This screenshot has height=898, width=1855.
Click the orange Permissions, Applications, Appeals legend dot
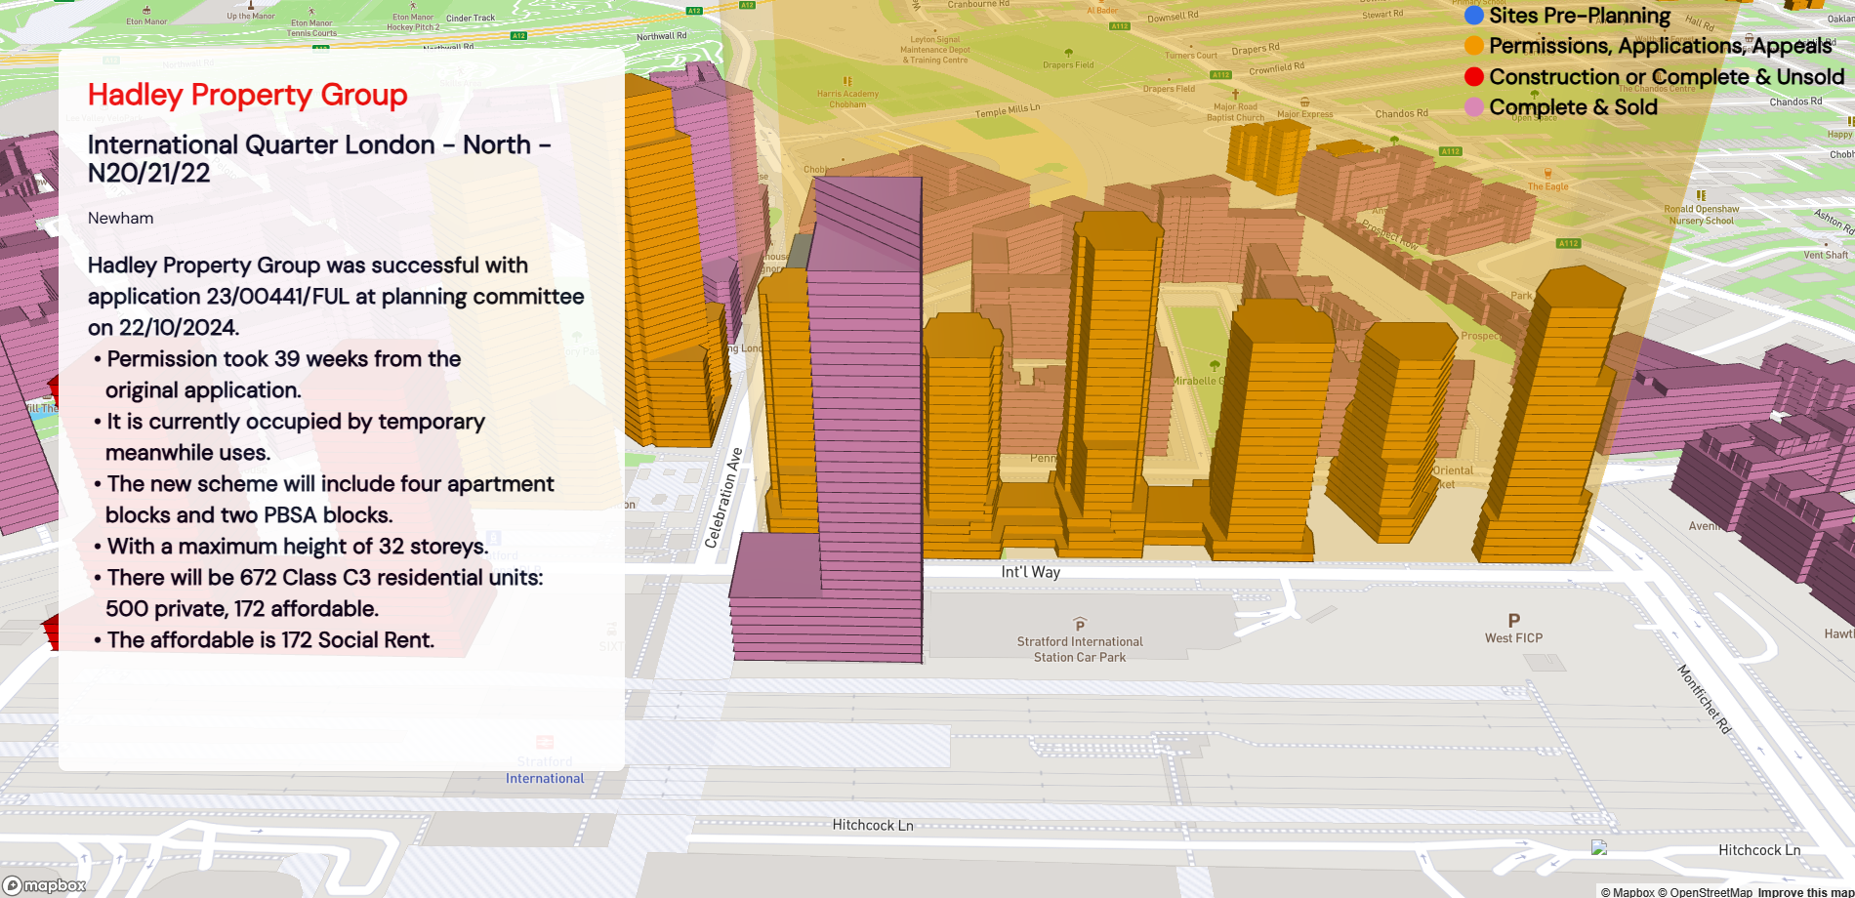point(1474,46)
